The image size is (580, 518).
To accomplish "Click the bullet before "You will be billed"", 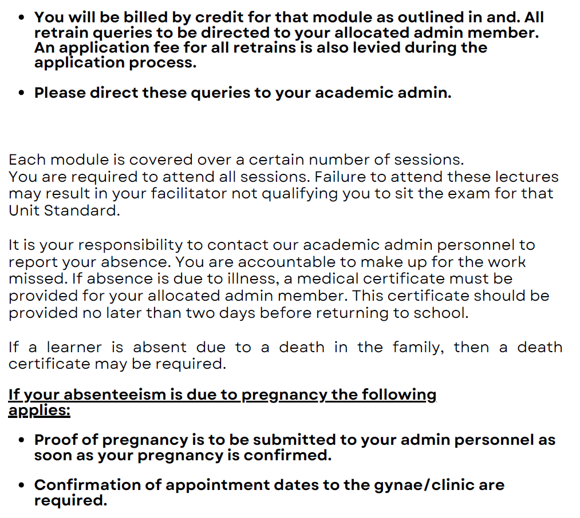I will click(22, 18).
